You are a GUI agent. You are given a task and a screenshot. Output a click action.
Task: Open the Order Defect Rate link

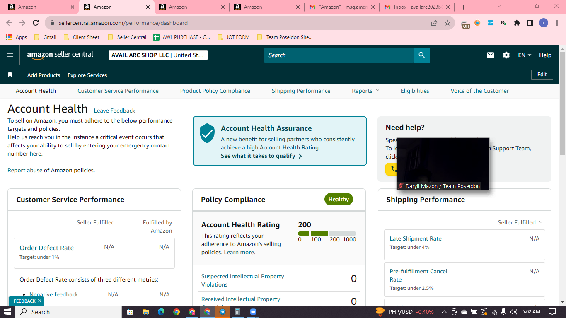(x=46, y=248)
